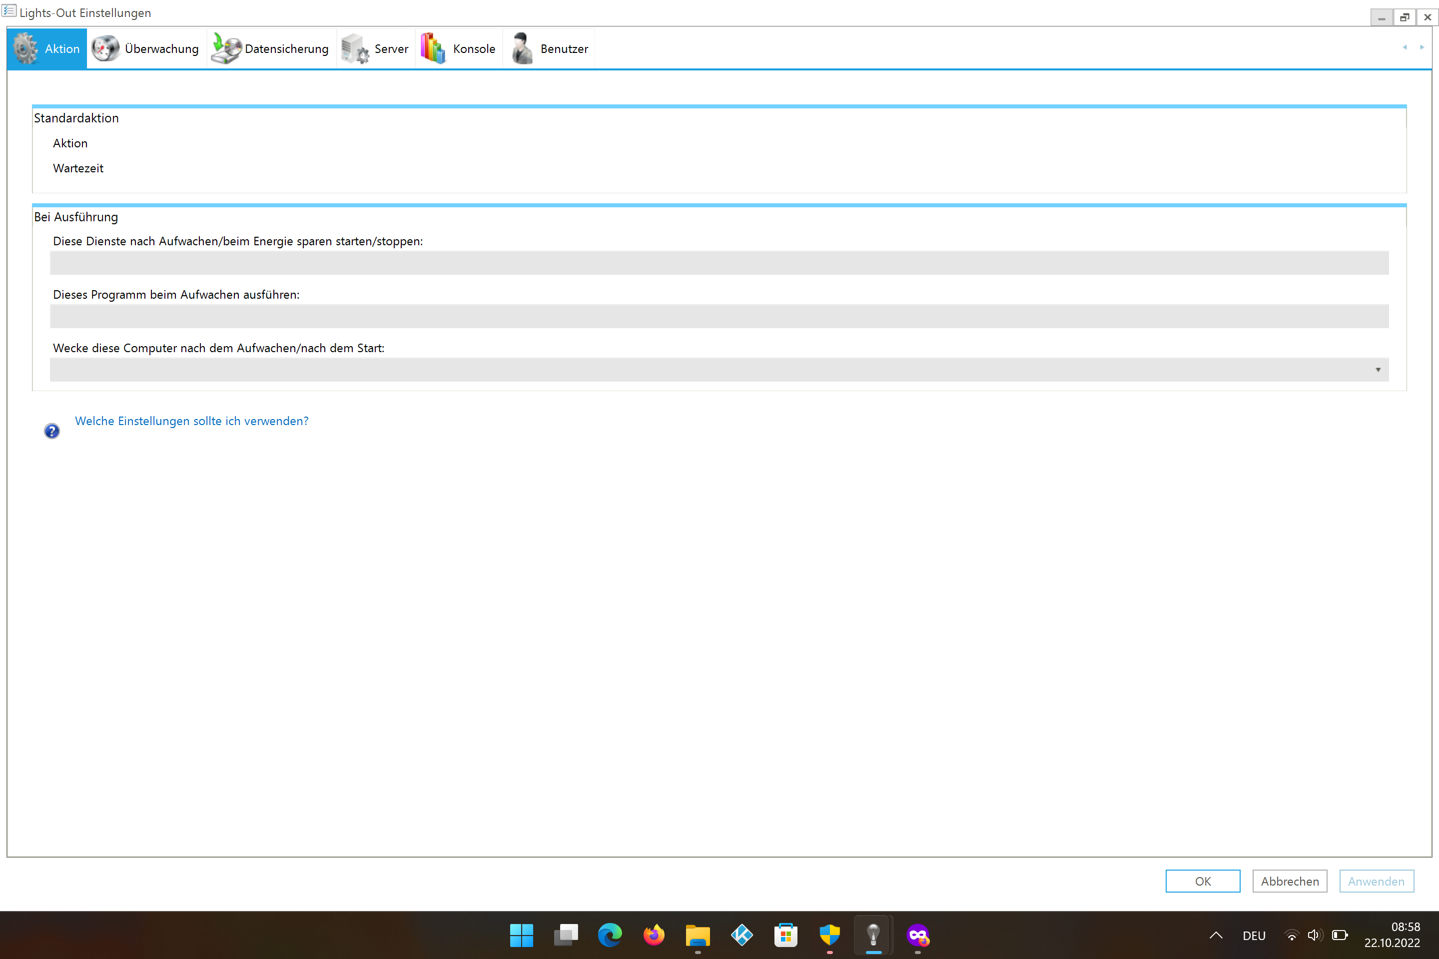The width and height of the screenshot is (1439, 959).
Task: Click the left tab navigation arrow
Action: pyautogui.click(x=1404, y=47)
